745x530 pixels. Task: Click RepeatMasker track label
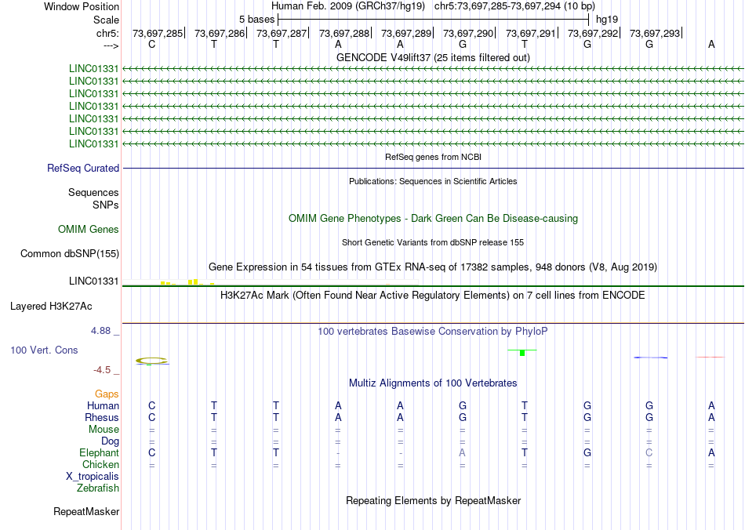click(86, 511)
